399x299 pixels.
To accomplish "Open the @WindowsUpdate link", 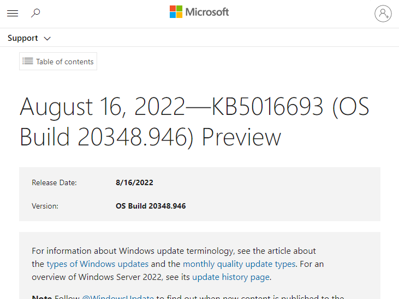I will point(118,297).
